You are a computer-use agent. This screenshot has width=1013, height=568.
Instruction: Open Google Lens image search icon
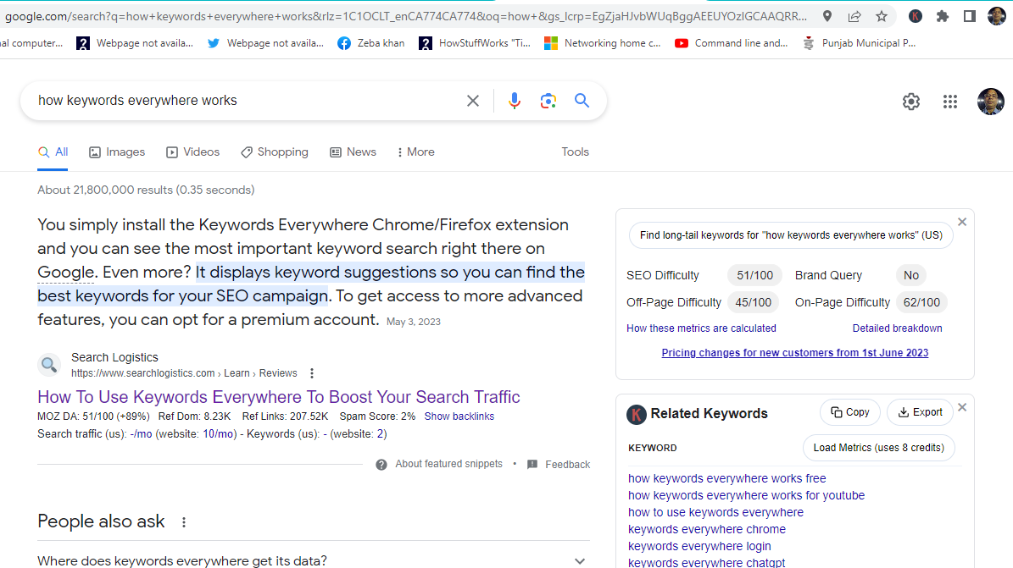click(x=548, y=101)
